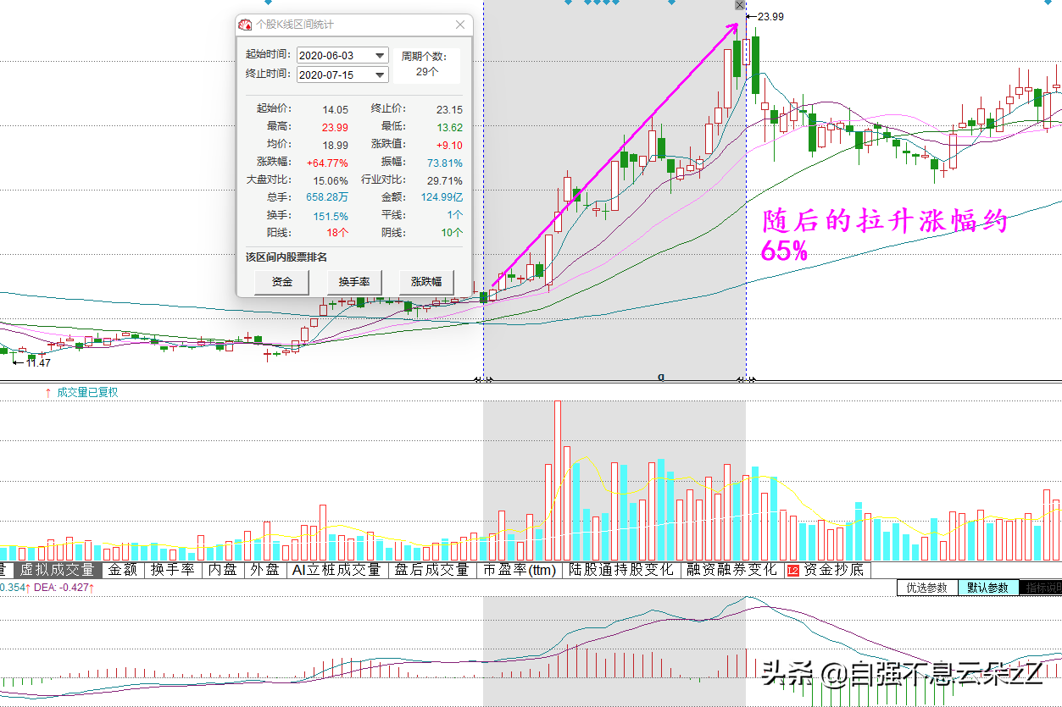Open the 起始时间 date dropdown

point(380,56)
